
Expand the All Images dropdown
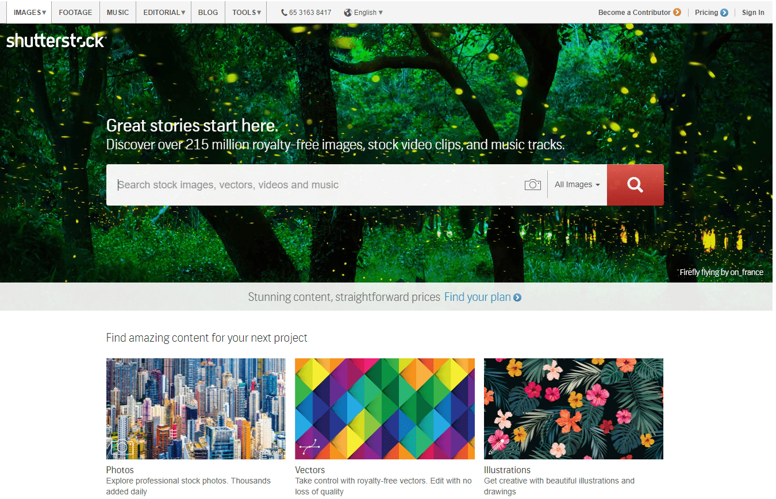point(577,184)
